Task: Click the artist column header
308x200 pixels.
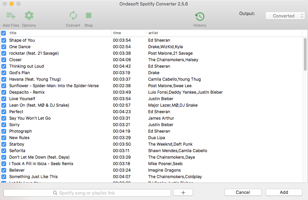Action: click(x=224, y=33)
